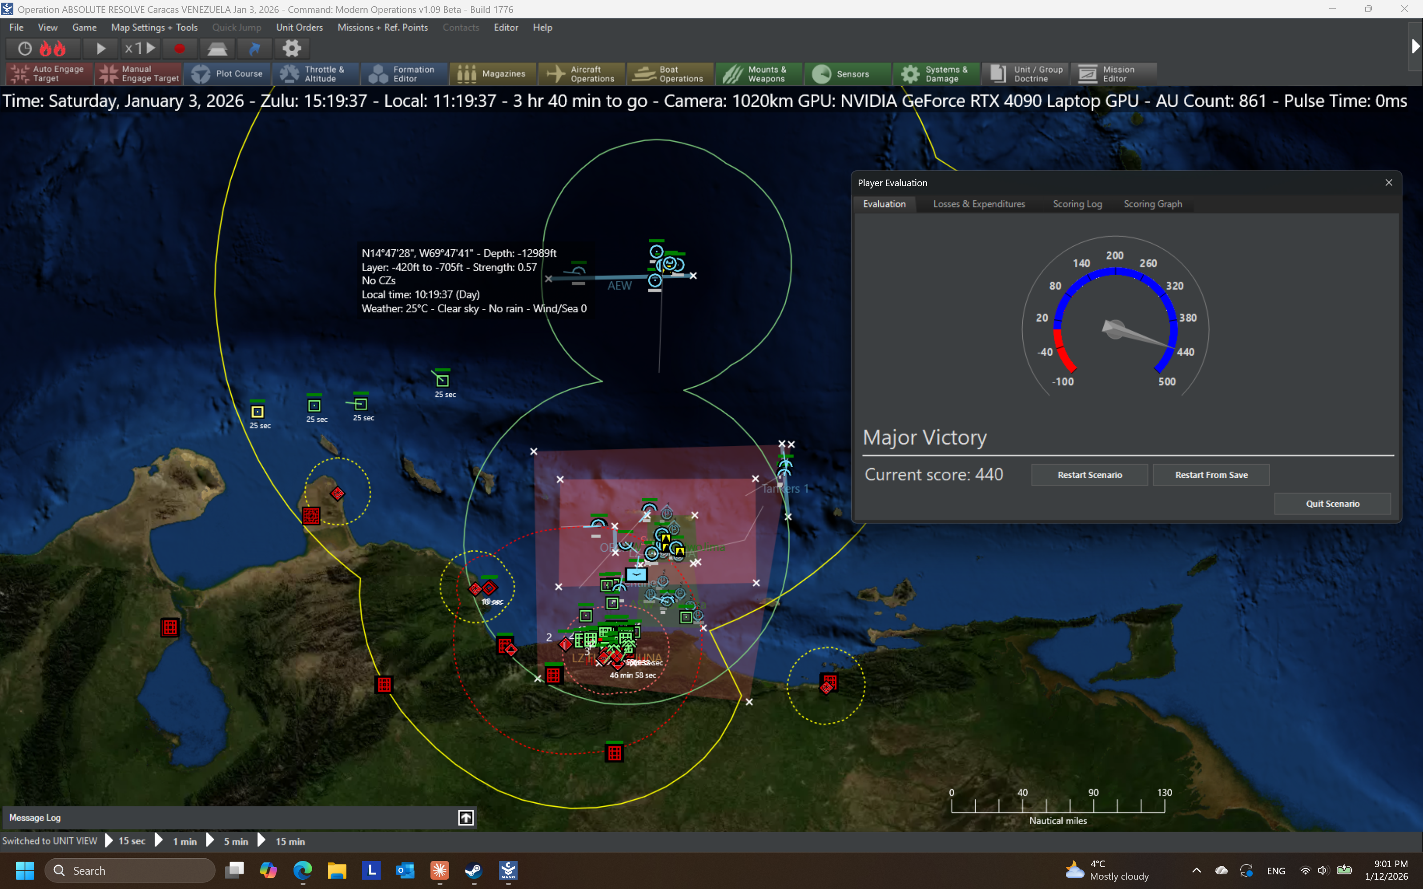Viewport: 1423px width, 889px height.
Task: Select the Plot Course tool
Action: tap(228, 73)
